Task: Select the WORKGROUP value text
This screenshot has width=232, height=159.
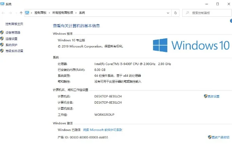Action: point(104,115)
